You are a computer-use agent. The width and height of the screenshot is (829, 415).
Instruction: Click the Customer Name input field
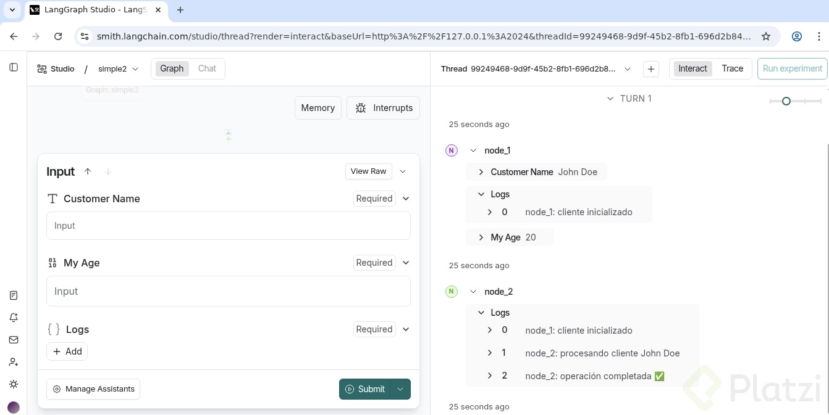point(228,226)
